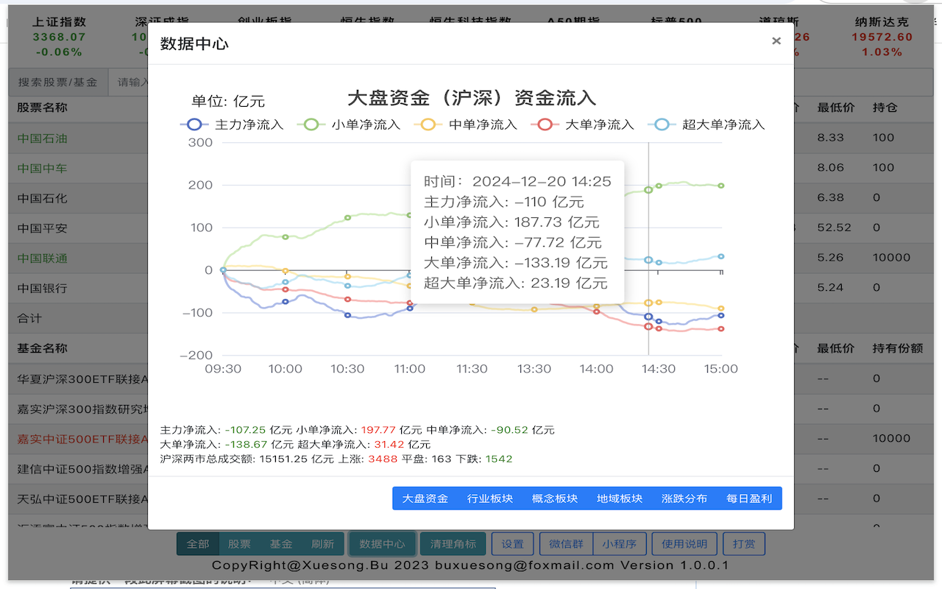Viewport: 942px width, 589px height.
Task: Toggle 主力净流入 legend series
Action: [232, 124]
